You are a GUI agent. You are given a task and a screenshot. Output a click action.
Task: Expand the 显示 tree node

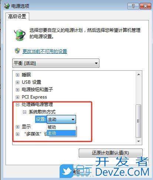(17, 127)
